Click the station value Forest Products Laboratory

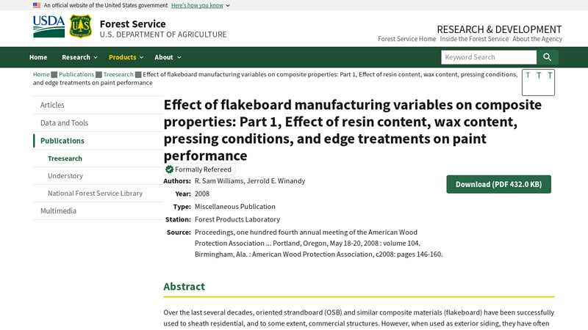pos(237,219)
